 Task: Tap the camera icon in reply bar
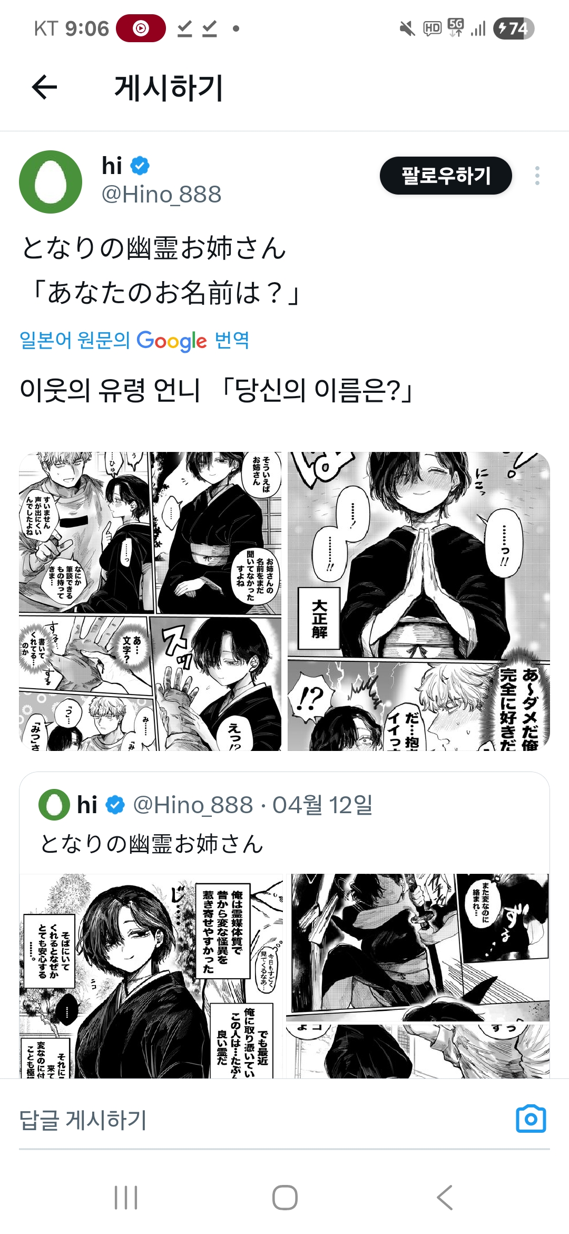[x=531, y=1119]
